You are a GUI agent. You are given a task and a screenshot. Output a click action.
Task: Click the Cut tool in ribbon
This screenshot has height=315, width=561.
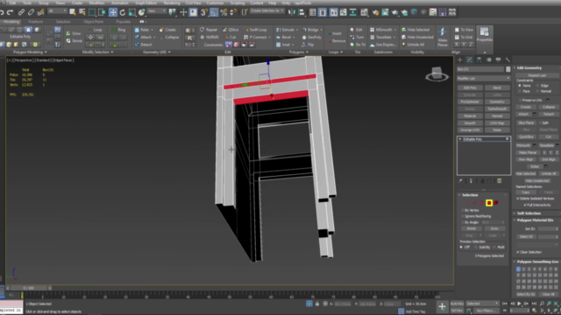pyautogui.click(x=230, y=37)
